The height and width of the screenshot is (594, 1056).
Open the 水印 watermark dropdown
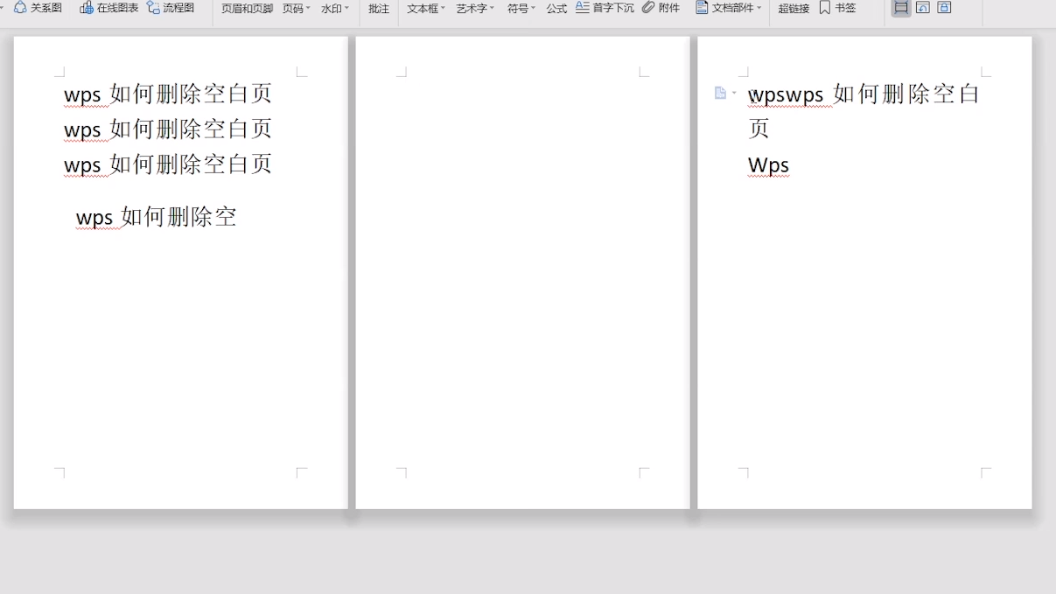(x=334, y=9)
